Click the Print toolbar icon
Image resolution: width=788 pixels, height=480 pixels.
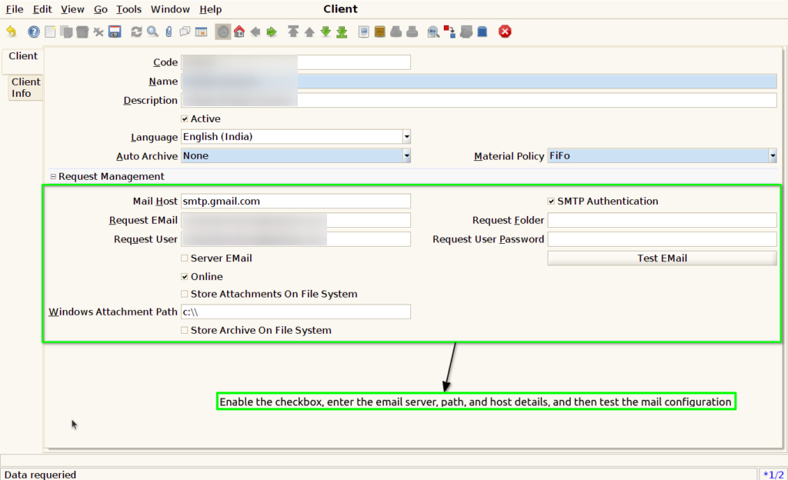pyautogui.click(x=412, y=32)
